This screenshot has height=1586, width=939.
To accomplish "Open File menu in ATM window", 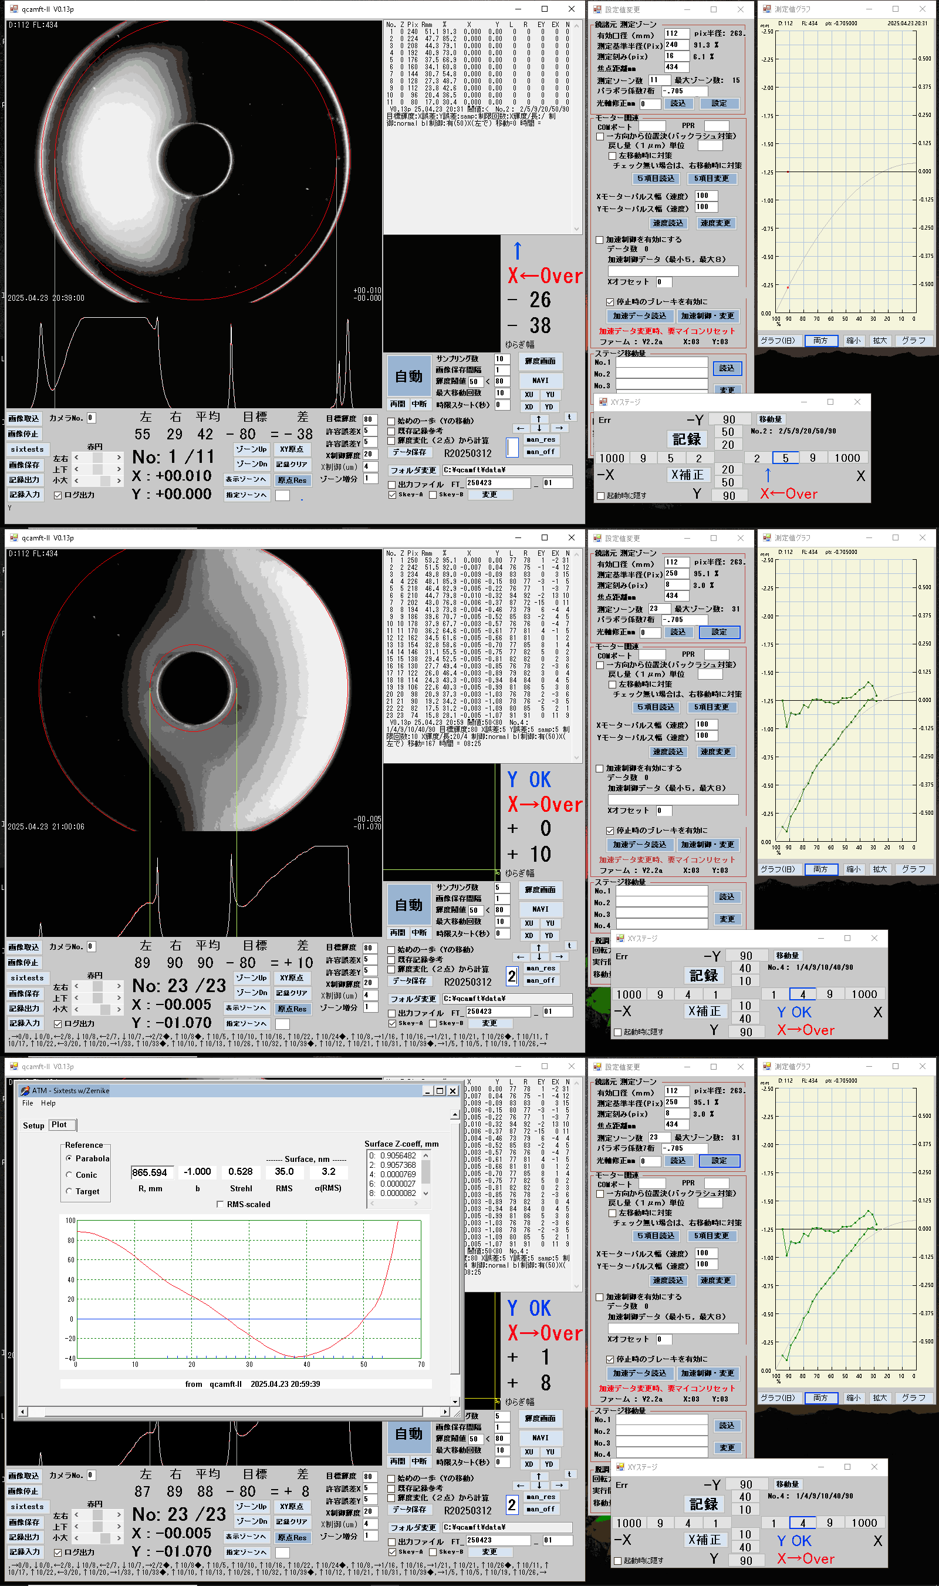I will pyautogui.click(x=28, y=1103).
